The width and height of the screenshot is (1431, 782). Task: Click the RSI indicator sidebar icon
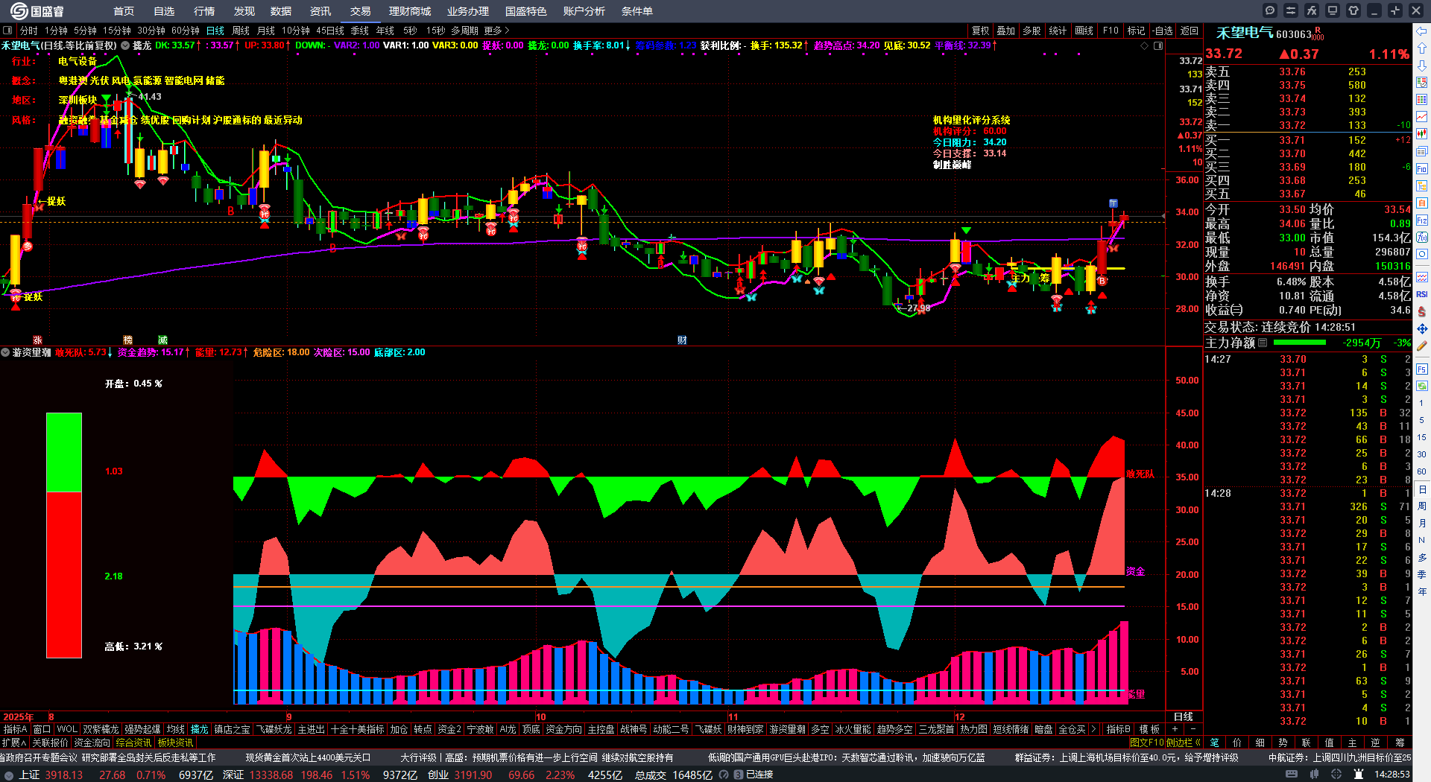coord(1422,294)
